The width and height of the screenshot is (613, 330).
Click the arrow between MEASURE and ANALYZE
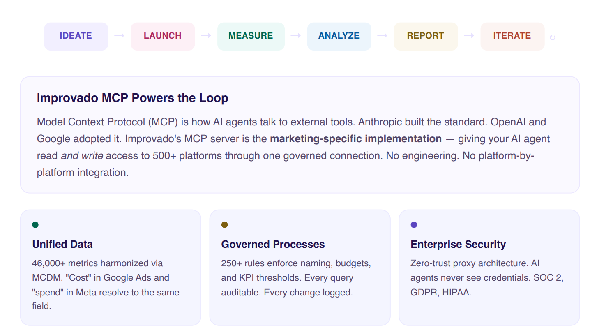pos(295,36)
